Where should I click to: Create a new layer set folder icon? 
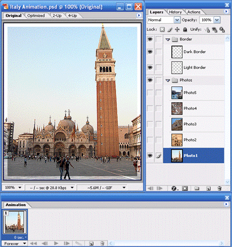tap(197, 188)
